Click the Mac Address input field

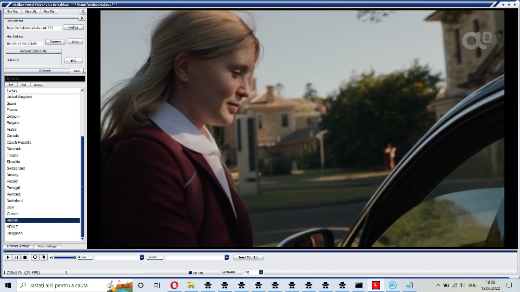point(24,44)
